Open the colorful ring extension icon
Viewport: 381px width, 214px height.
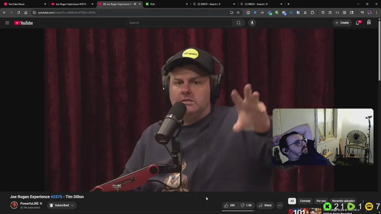pos(248,12)
